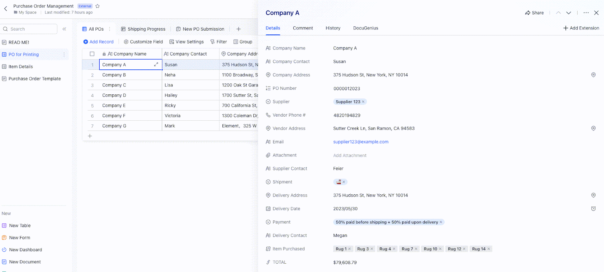Star the Purchase Order Management base

[97, 6]
